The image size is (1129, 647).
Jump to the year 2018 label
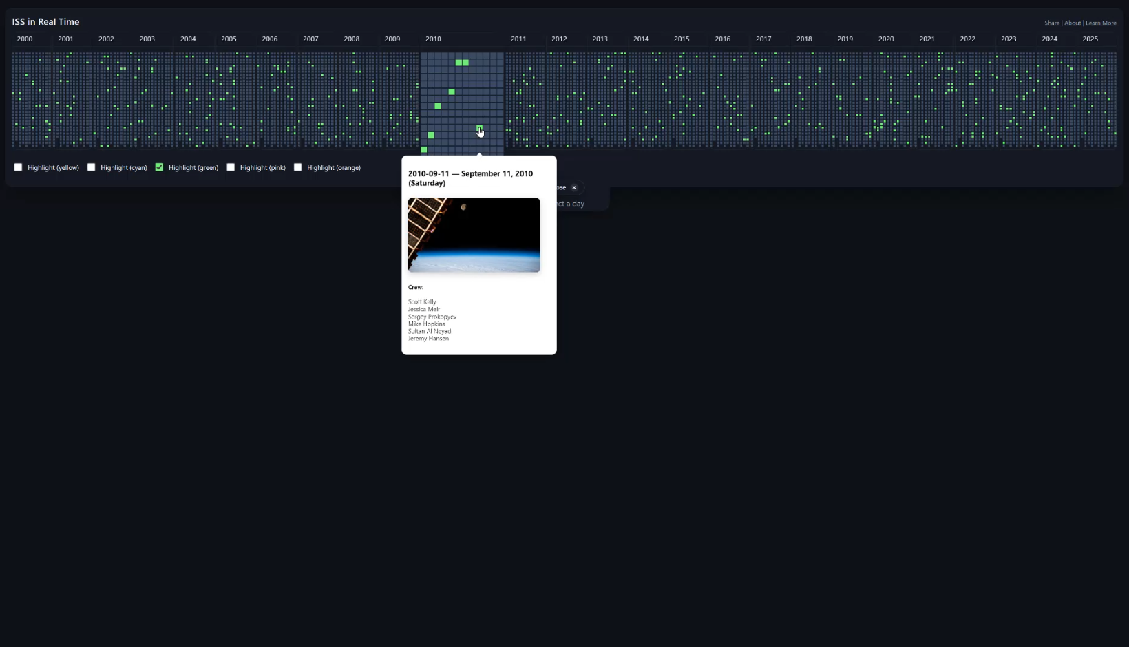point(804,39)
